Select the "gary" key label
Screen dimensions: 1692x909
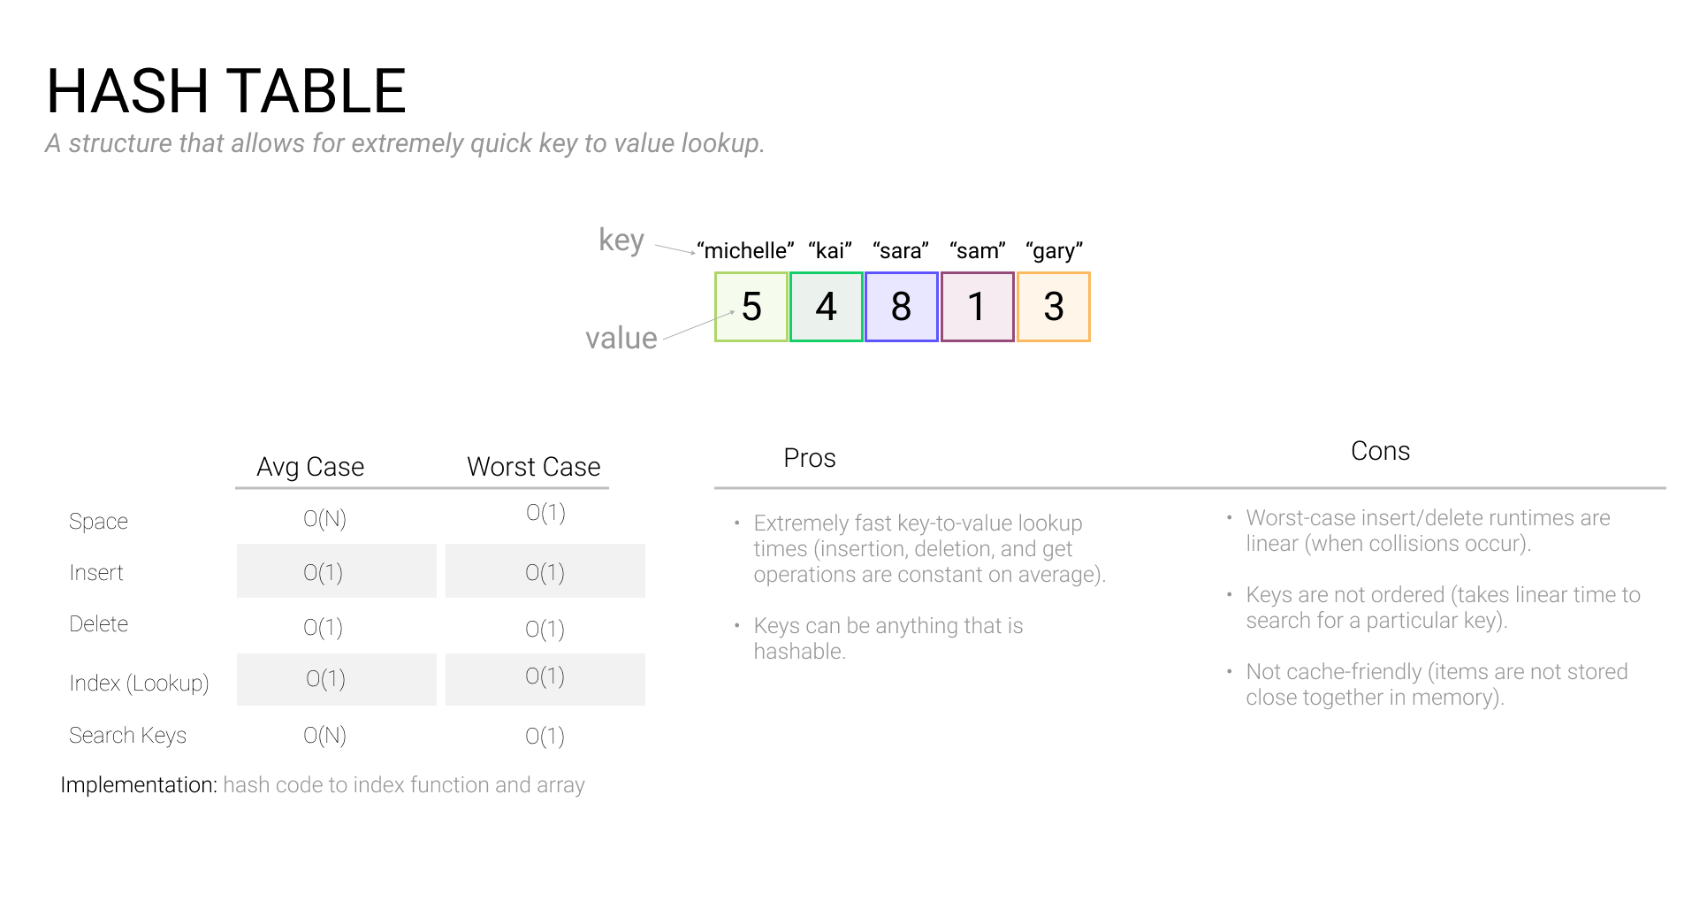point(1054,251)
